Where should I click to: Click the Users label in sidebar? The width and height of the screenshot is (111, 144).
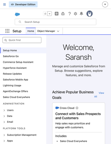[x=10, y=110]
